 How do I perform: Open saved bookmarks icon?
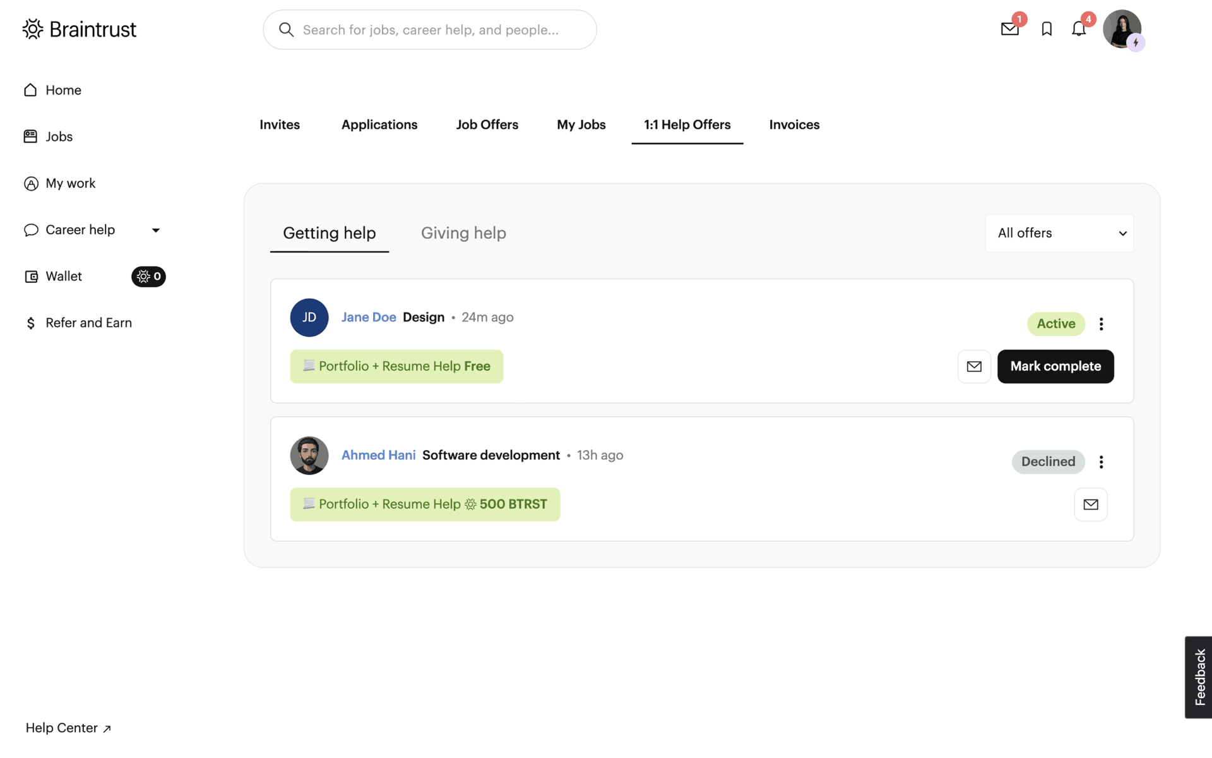(x=1047, y=29)
